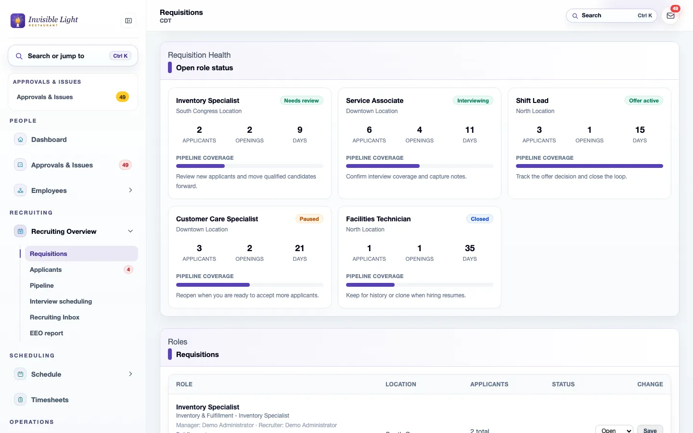Expand the Schedule submenu chevron

(x=130, y=374)
